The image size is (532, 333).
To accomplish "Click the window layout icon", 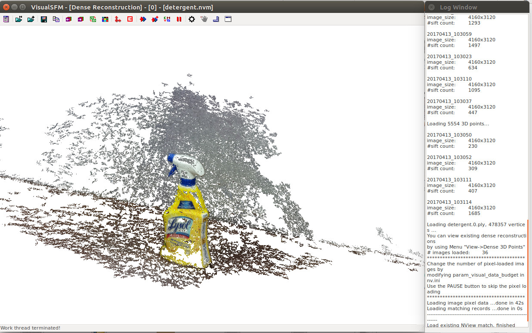I will pos(229,19).
